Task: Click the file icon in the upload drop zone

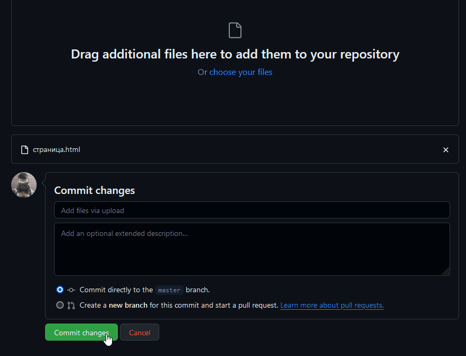Action: coord(235,30)
